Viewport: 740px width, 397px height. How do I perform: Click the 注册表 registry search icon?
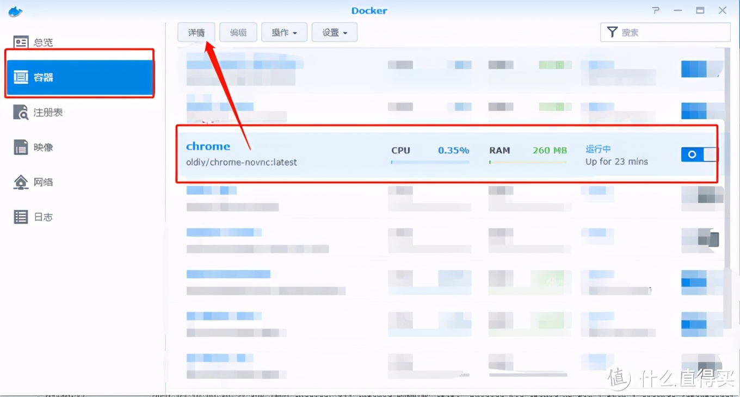tap(21, 113)
